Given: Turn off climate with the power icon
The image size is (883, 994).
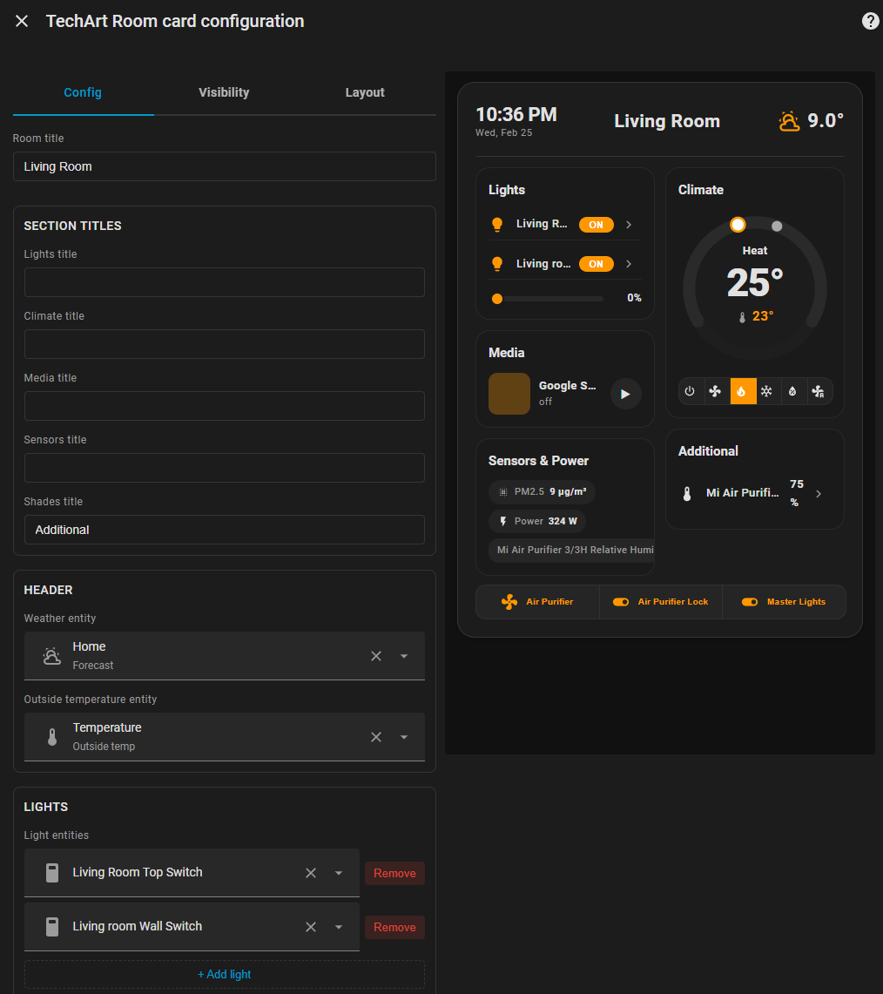Looking at the screenshot, I should pos(690,391).
